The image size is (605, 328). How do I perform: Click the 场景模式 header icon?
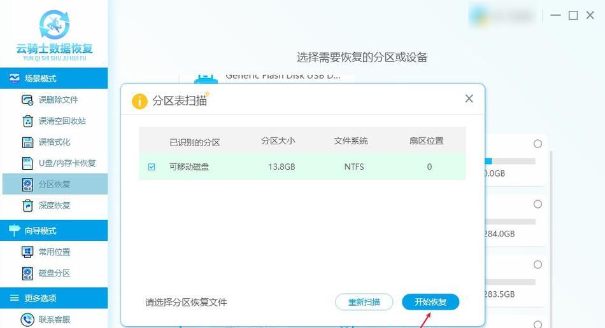coord(14,78)
